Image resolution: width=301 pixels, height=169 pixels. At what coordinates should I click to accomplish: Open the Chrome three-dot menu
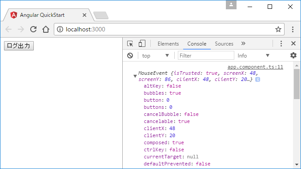[293, 29]
